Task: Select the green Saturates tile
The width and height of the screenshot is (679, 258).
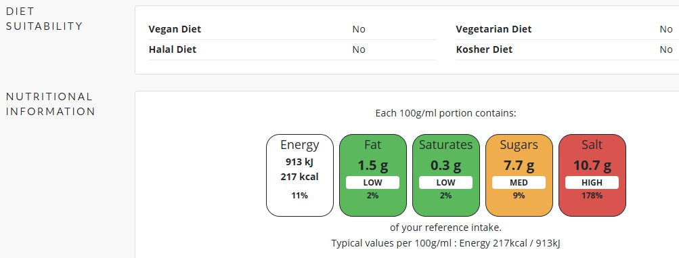Action: (x=446, y=175)
